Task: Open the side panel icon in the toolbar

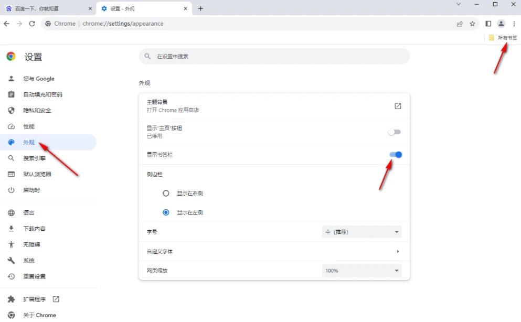Action: click(x=488, y=24)
